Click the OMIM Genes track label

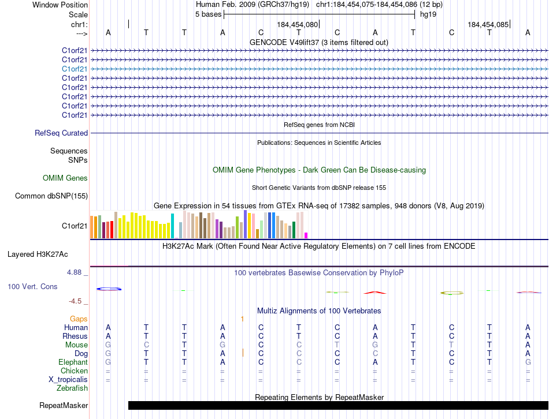[x=65, y=178]
